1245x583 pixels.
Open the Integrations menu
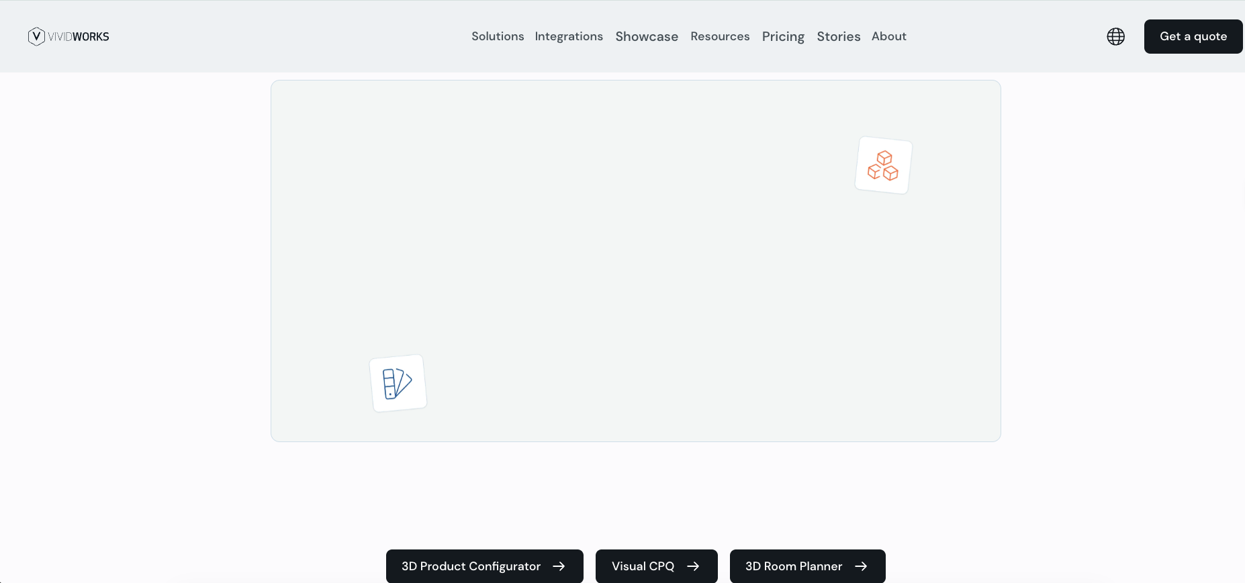[569, 36]
